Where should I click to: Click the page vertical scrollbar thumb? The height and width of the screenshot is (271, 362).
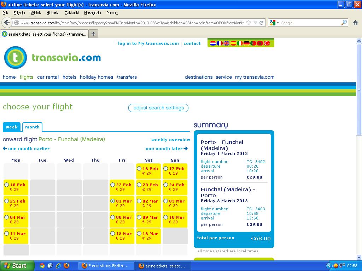tap(359, 90)
